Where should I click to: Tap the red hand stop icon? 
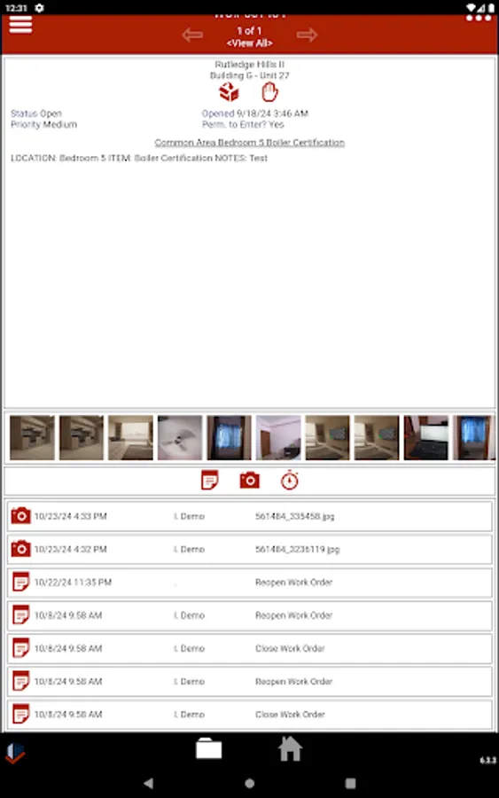(x=269, y=92)
